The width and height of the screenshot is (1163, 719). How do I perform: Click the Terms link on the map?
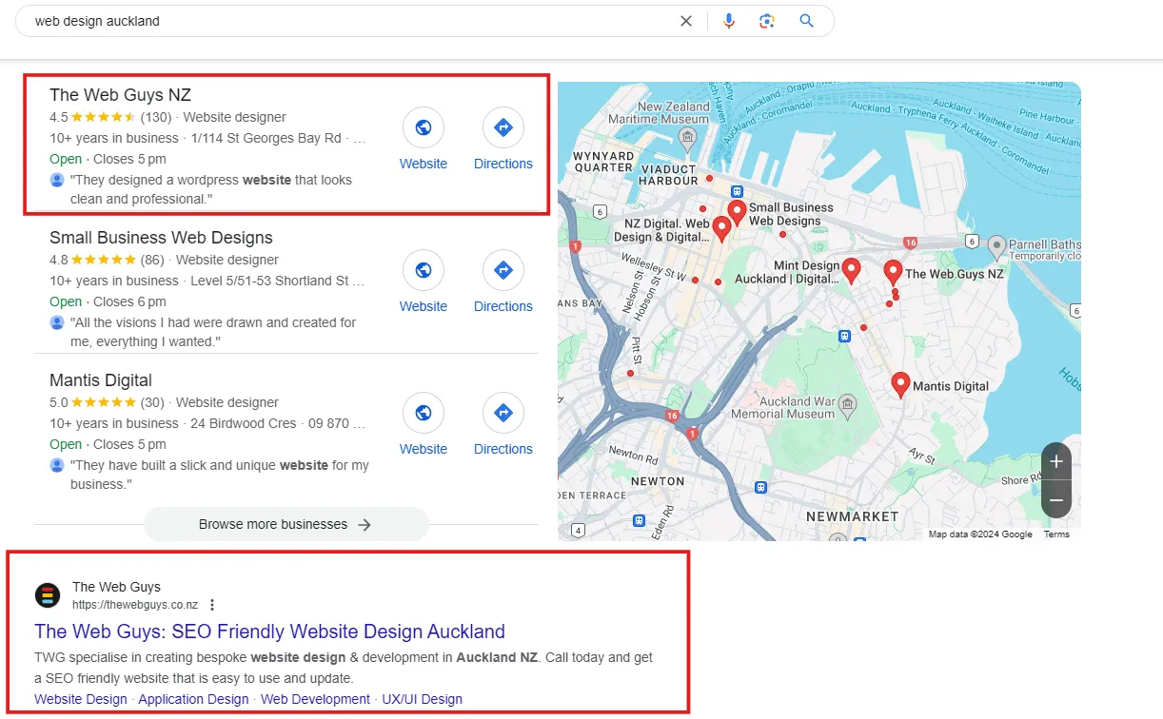[1056, 534]
